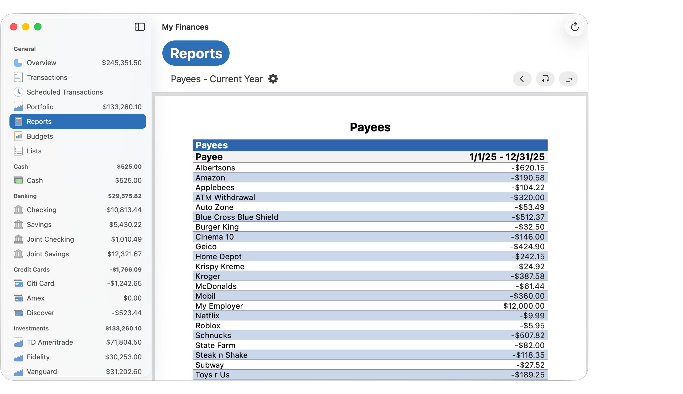Select Reports in the sidebar
The width and height of the screenshot is (683, 394).
click(x=39, y=121)
